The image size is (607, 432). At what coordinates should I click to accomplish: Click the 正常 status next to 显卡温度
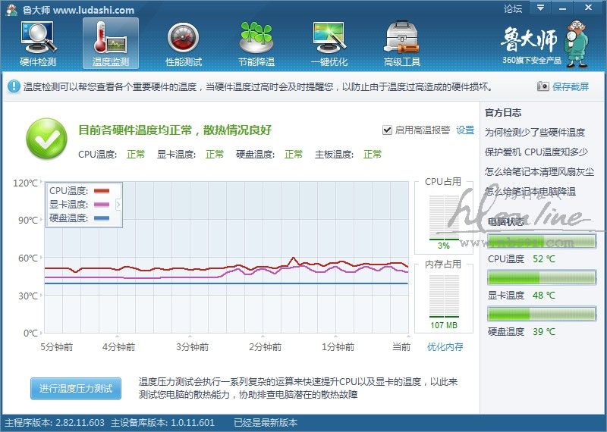coord(215,155)
